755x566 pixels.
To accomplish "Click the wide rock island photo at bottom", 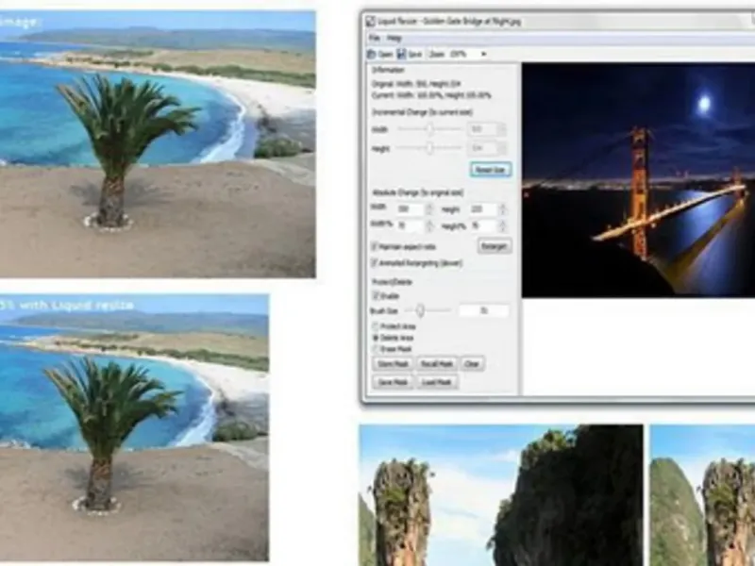I will pyautogui.click(x=501, y=495).
